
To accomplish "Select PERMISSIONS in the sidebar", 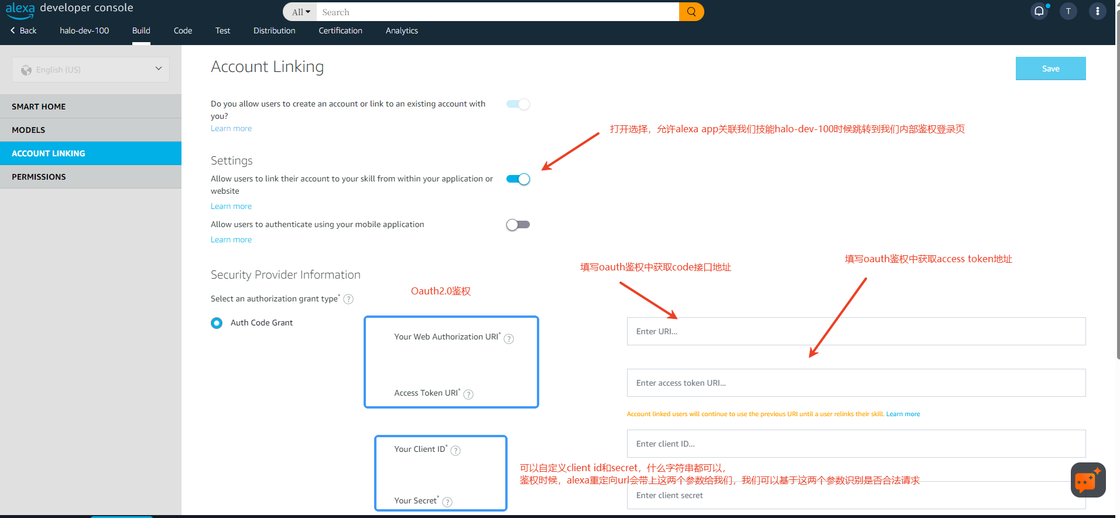I will (91, 177).
